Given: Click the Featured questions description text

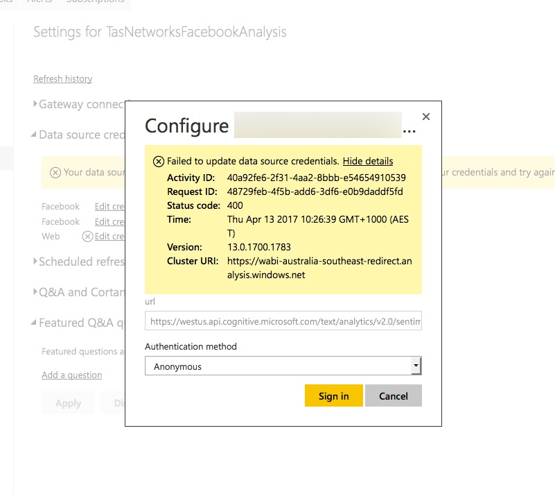Looking at the screenshot, I should coord(83,351).
